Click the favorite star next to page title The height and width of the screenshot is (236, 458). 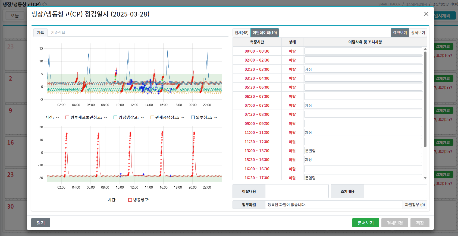click(45, 4)
